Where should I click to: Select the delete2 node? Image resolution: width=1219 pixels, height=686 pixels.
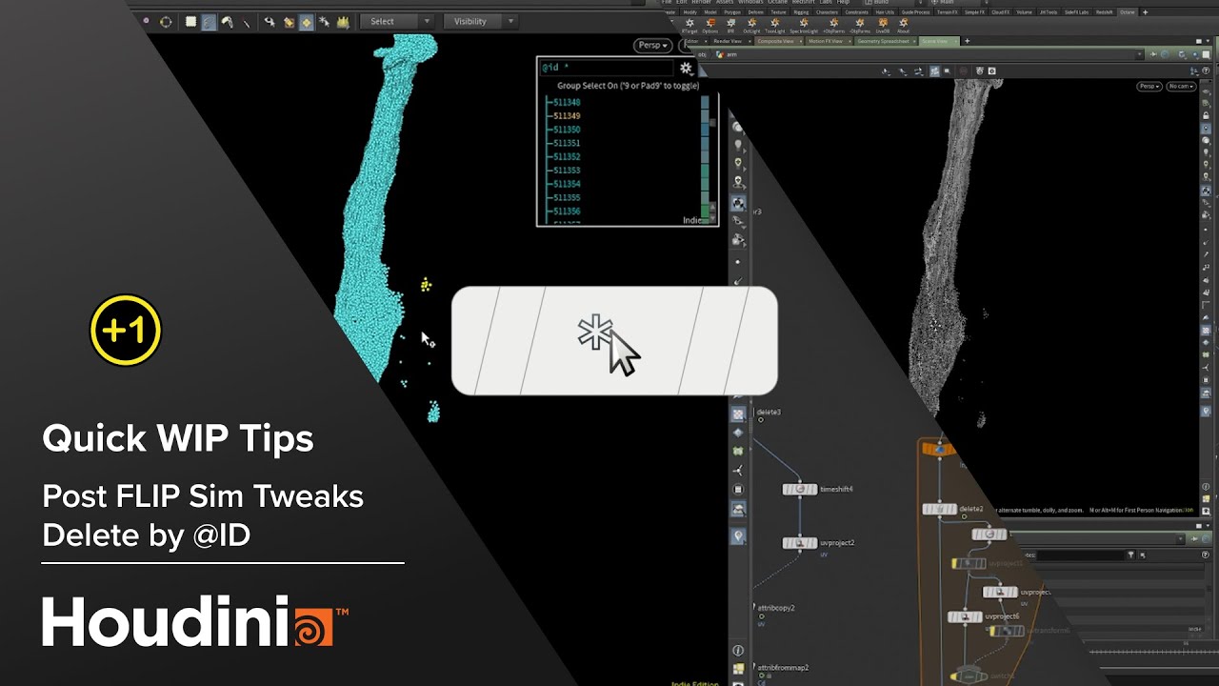(x=939, y=509)
